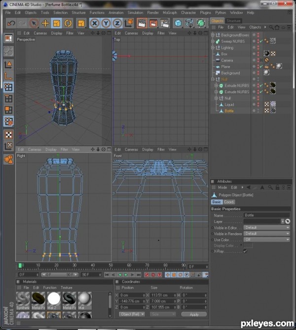Click the Display Color swatch
This screenshot has height=330, width=296.
(248, 245)
